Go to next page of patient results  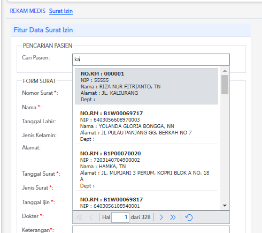pos(161,217)
